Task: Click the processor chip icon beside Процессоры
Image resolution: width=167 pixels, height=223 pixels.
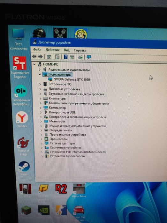Action: coord(46,139)
